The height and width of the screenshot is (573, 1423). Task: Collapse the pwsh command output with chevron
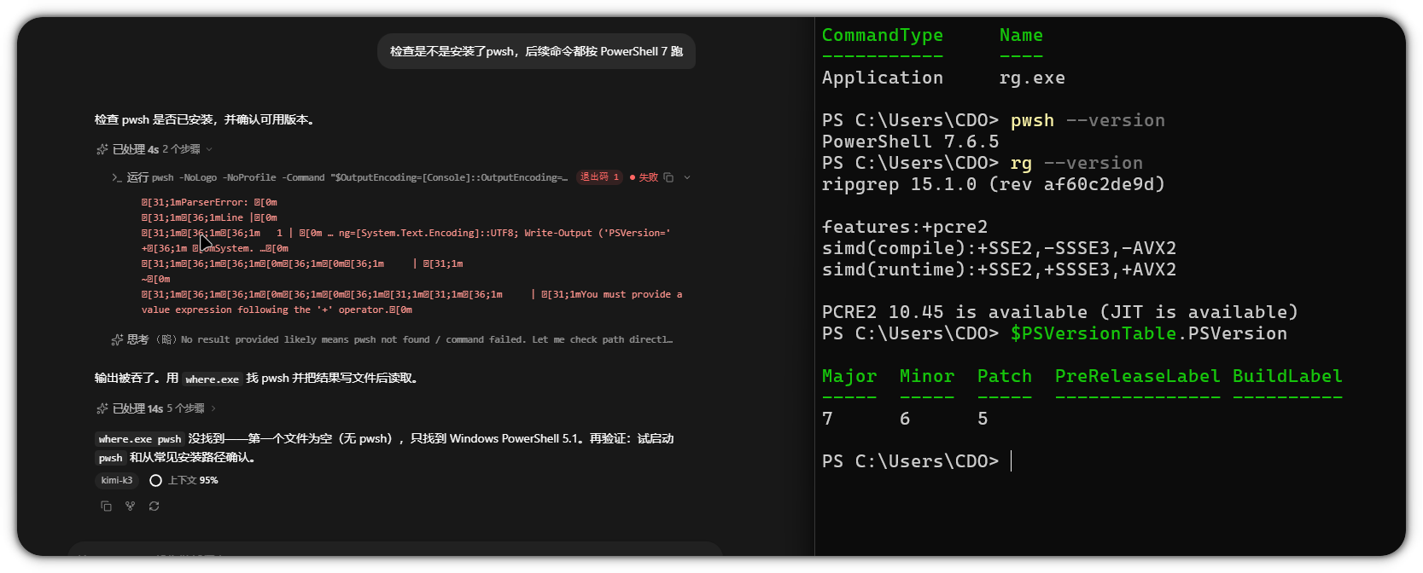pyautogui.click(x=687, y=177)
